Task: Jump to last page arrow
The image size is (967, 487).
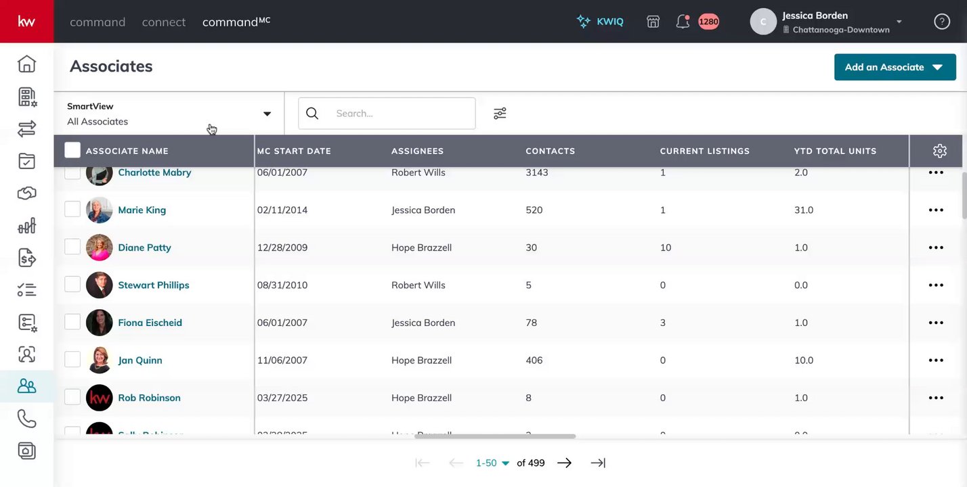Action: point(598,463)
